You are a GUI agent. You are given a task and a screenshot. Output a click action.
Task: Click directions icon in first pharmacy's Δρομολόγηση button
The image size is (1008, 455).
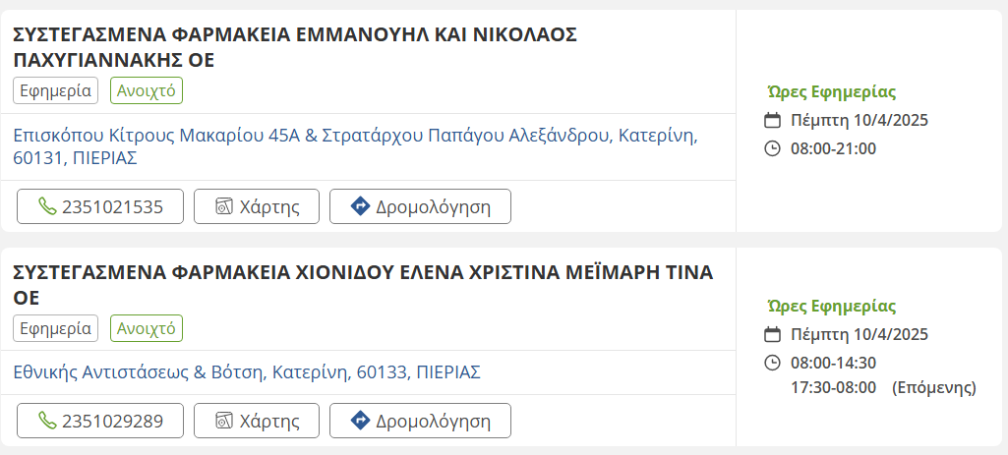pos(360,207)
